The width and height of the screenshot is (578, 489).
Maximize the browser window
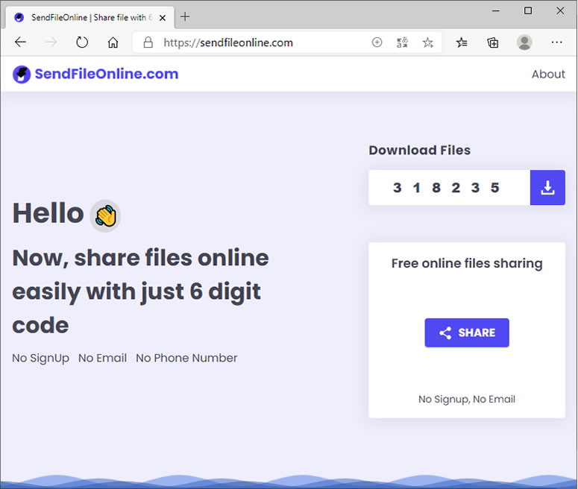tap(528, 10)
